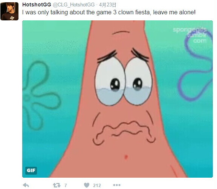Like the tweet with the heart icon
The width and height of the screenshot is (217, 189).
click(x=87, y=185)
